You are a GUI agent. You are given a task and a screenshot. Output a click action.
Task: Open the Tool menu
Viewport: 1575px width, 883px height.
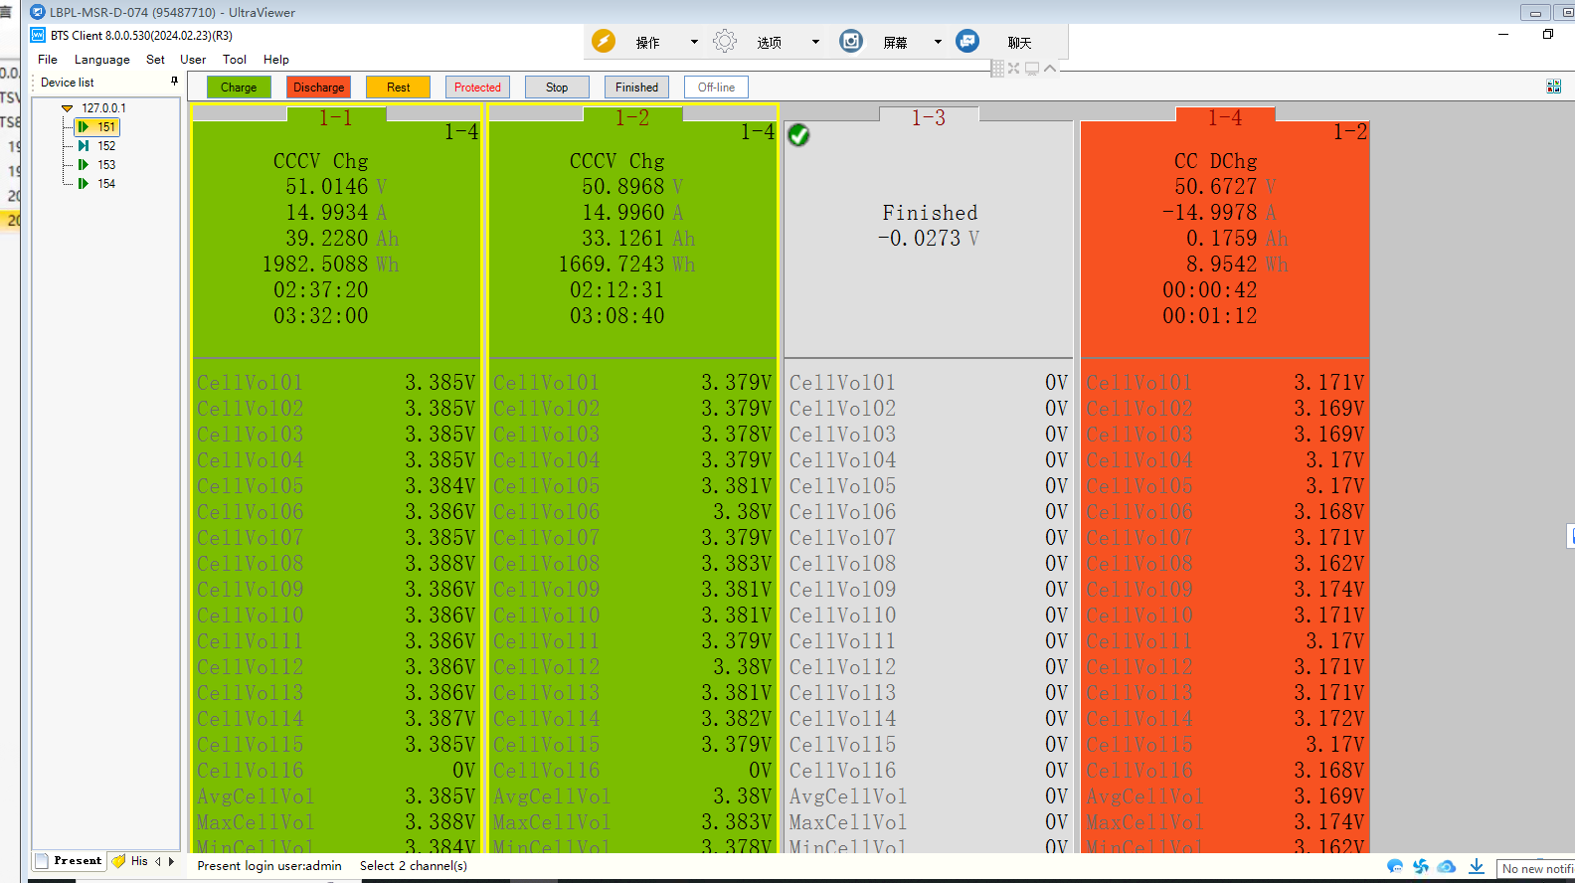235,60
